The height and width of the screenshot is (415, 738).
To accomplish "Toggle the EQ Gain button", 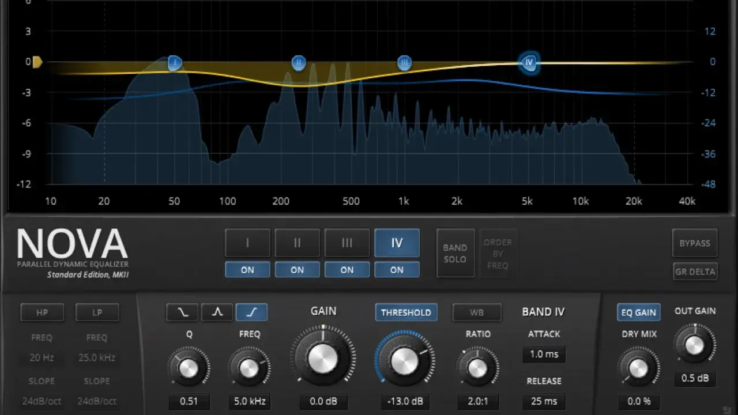I will pyautogui.click(x=638, y=312).
